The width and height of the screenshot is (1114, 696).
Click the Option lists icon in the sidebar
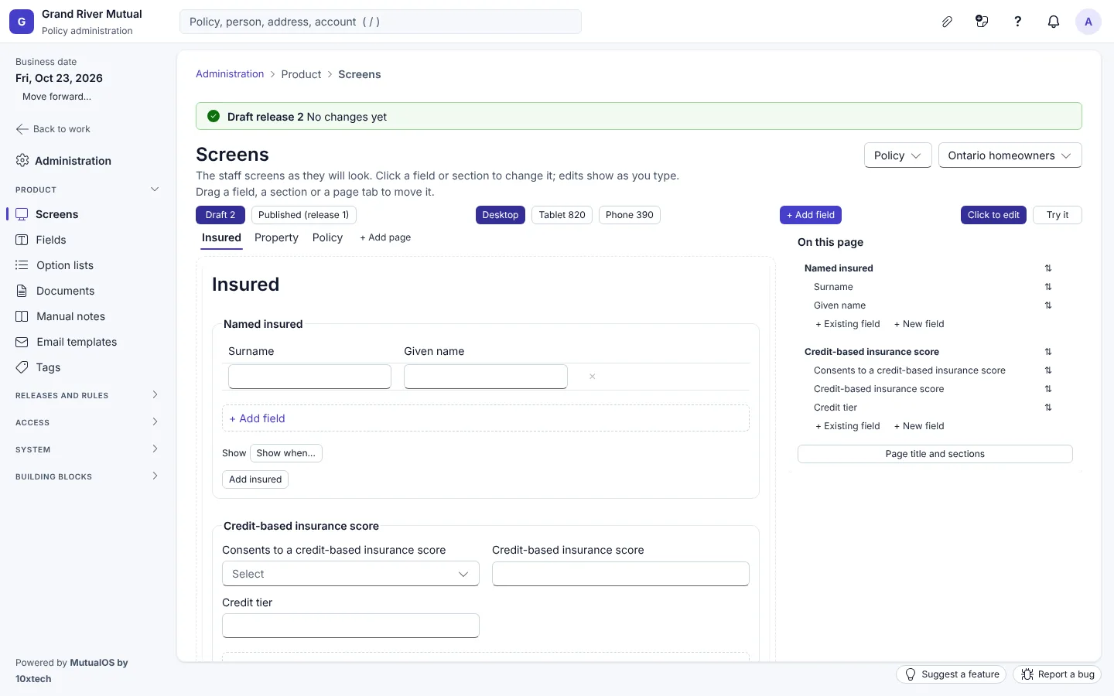pyautogui.click(x=22, y=265)
